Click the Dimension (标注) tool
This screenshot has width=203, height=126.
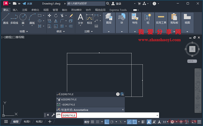(90, 19)
